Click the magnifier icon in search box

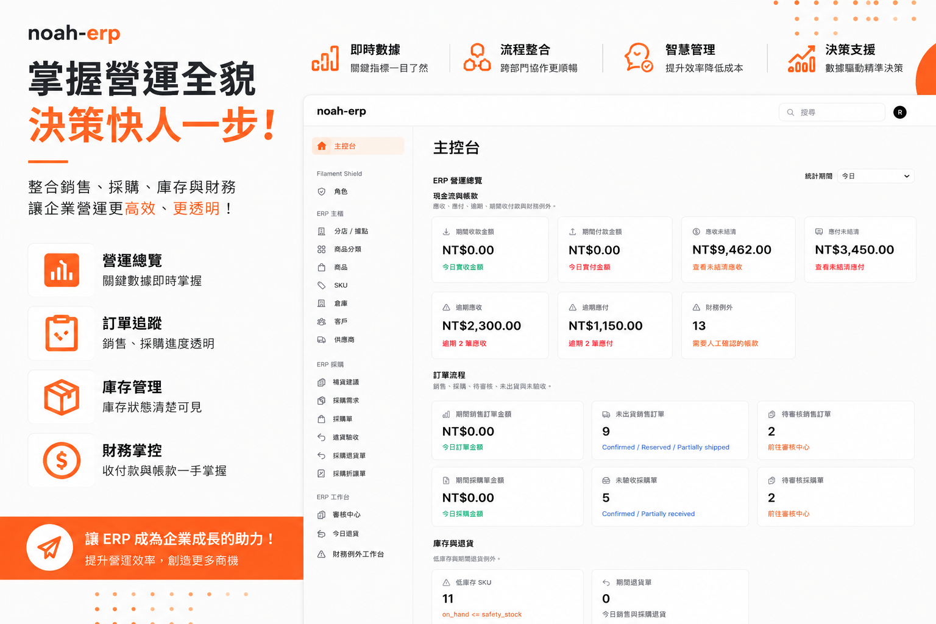790,112
